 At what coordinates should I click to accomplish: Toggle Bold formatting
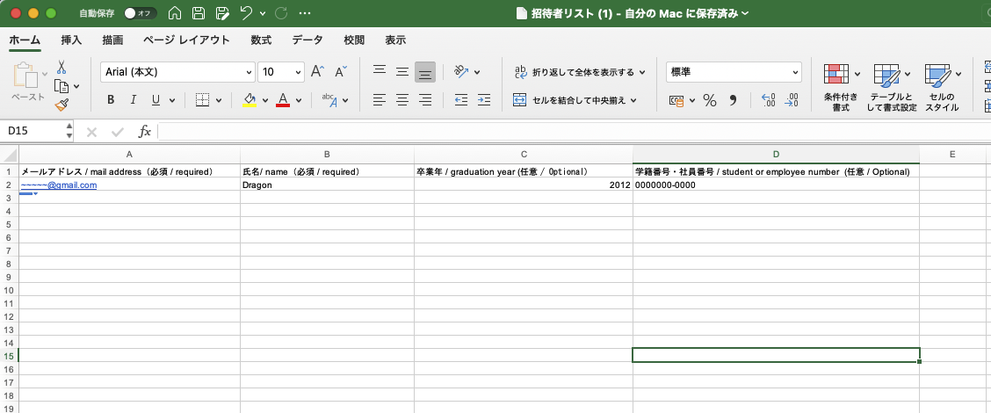pyautogui.click(x=111, y=100)
